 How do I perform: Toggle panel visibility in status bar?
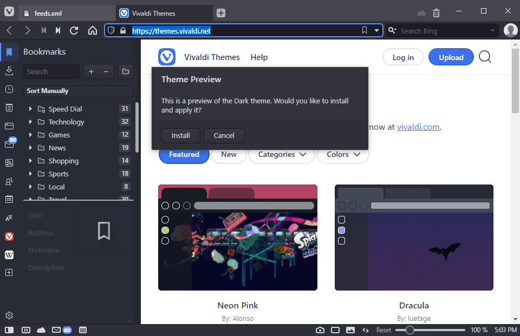(9, 330)
